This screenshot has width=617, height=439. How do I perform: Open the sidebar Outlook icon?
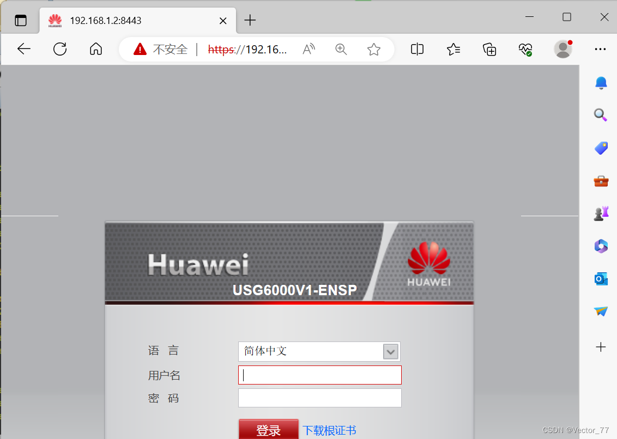[601, 279]
